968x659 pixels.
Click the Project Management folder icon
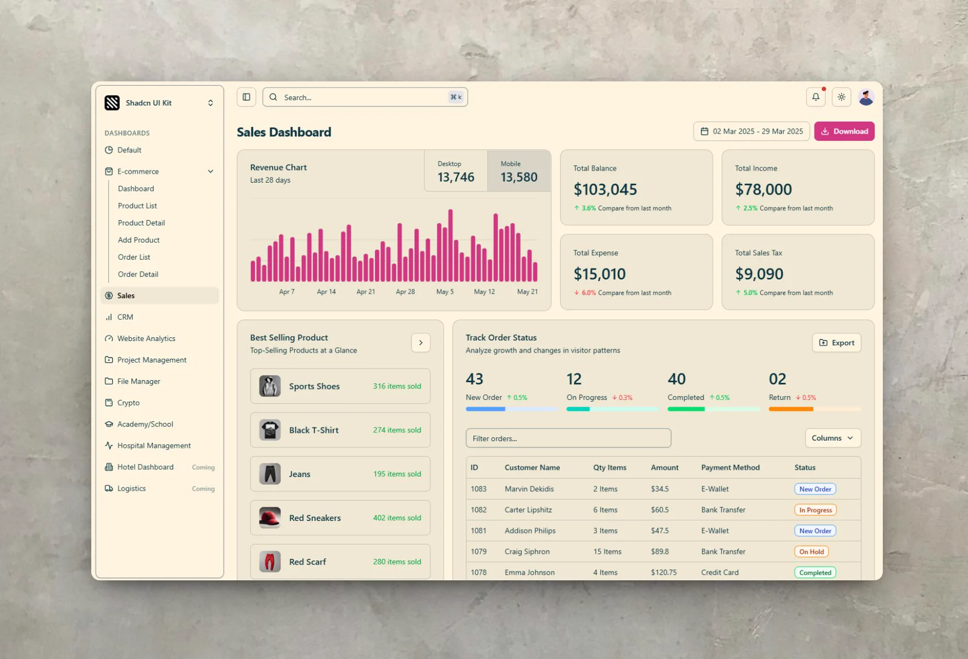pyautogui.click(x=109, y=360)
